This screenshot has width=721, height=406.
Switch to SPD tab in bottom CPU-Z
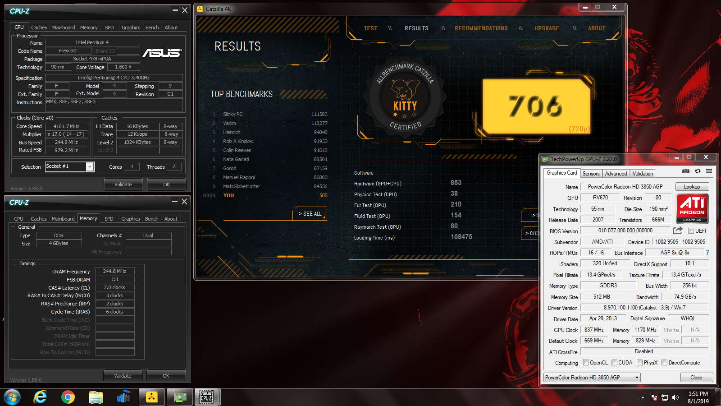tap(109, 219)
